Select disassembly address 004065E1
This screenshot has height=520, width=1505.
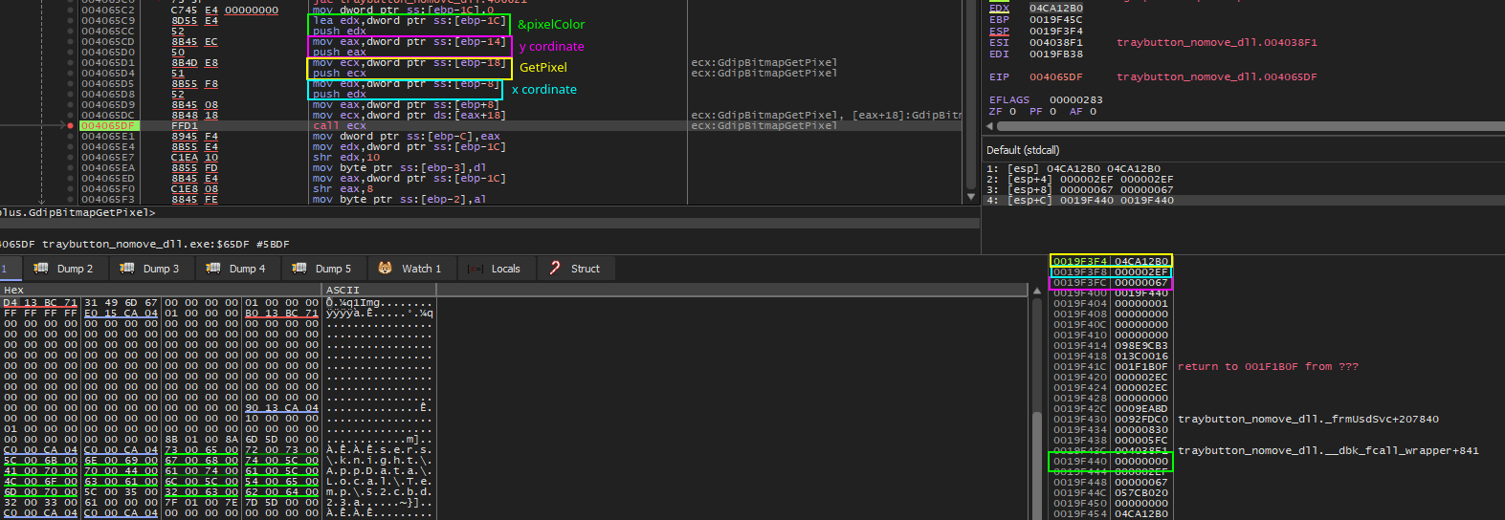pyautogui.click(x=108, y=136)
